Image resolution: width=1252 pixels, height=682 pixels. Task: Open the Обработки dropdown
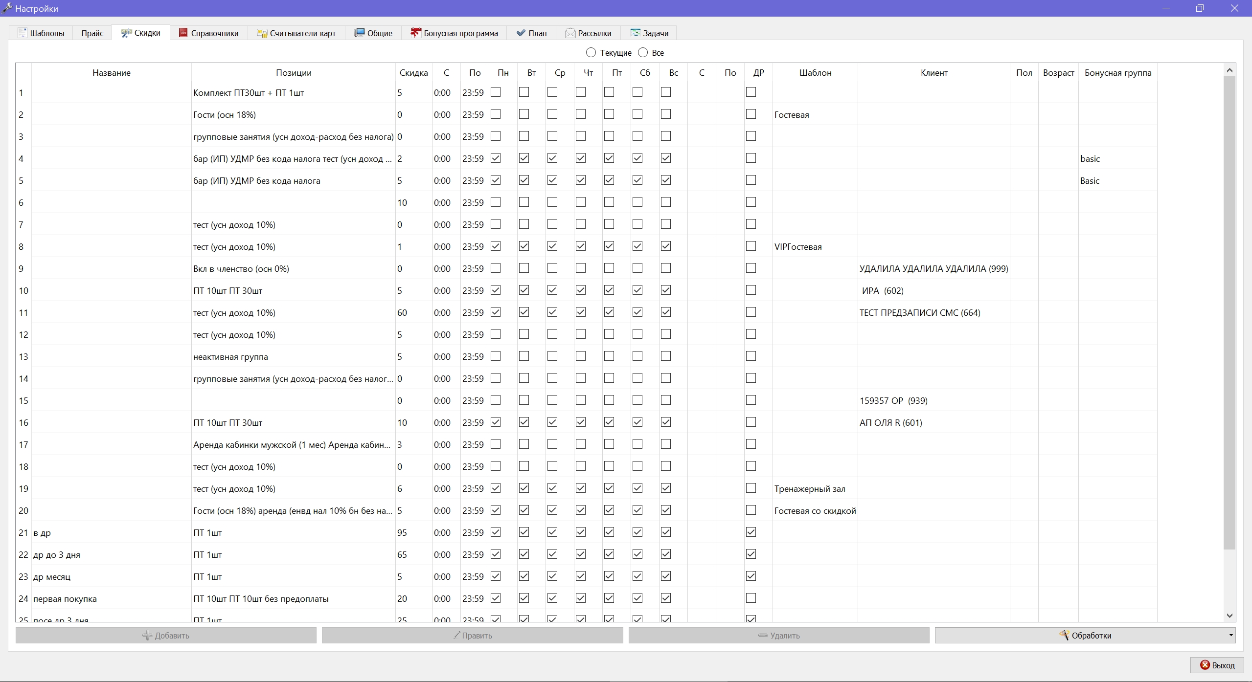pos(1085,635)
